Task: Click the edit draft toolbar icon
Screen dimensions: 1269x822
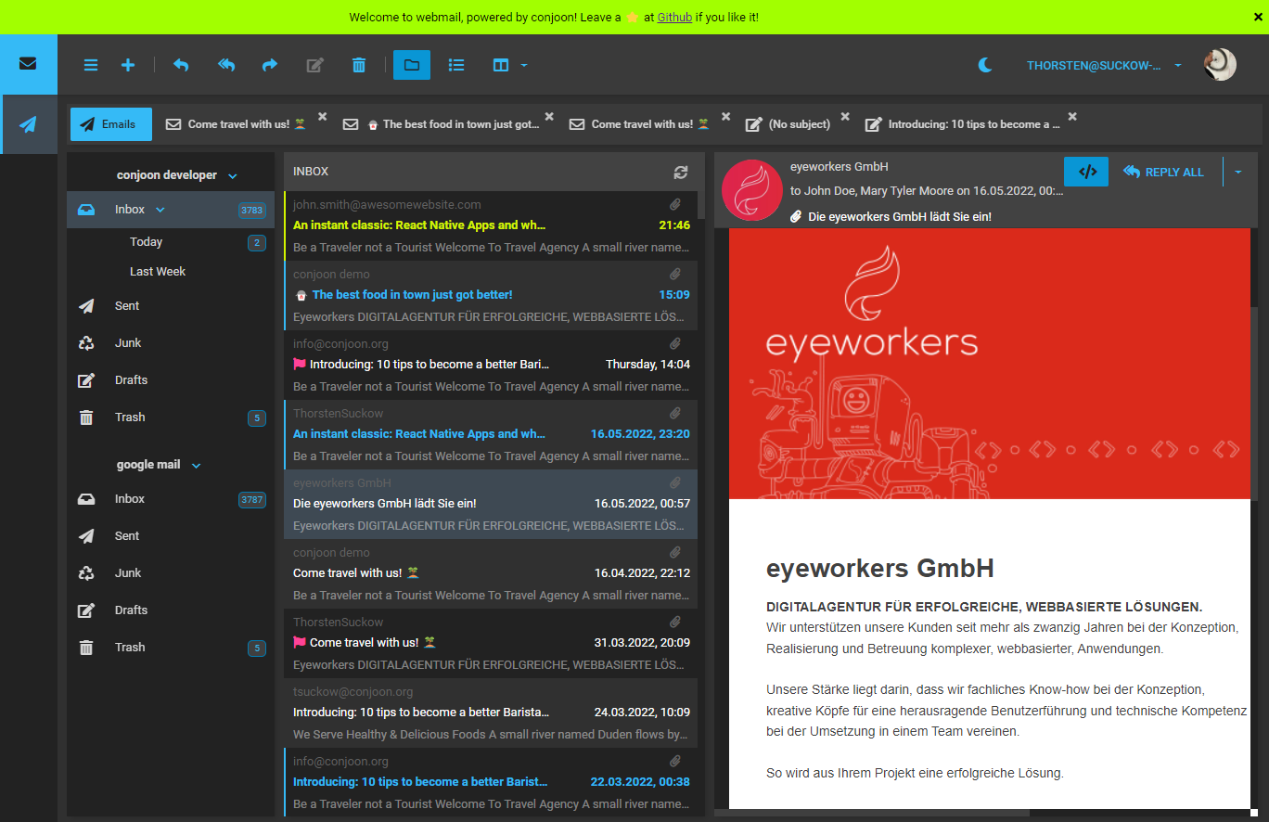Action: click(315, 65)
